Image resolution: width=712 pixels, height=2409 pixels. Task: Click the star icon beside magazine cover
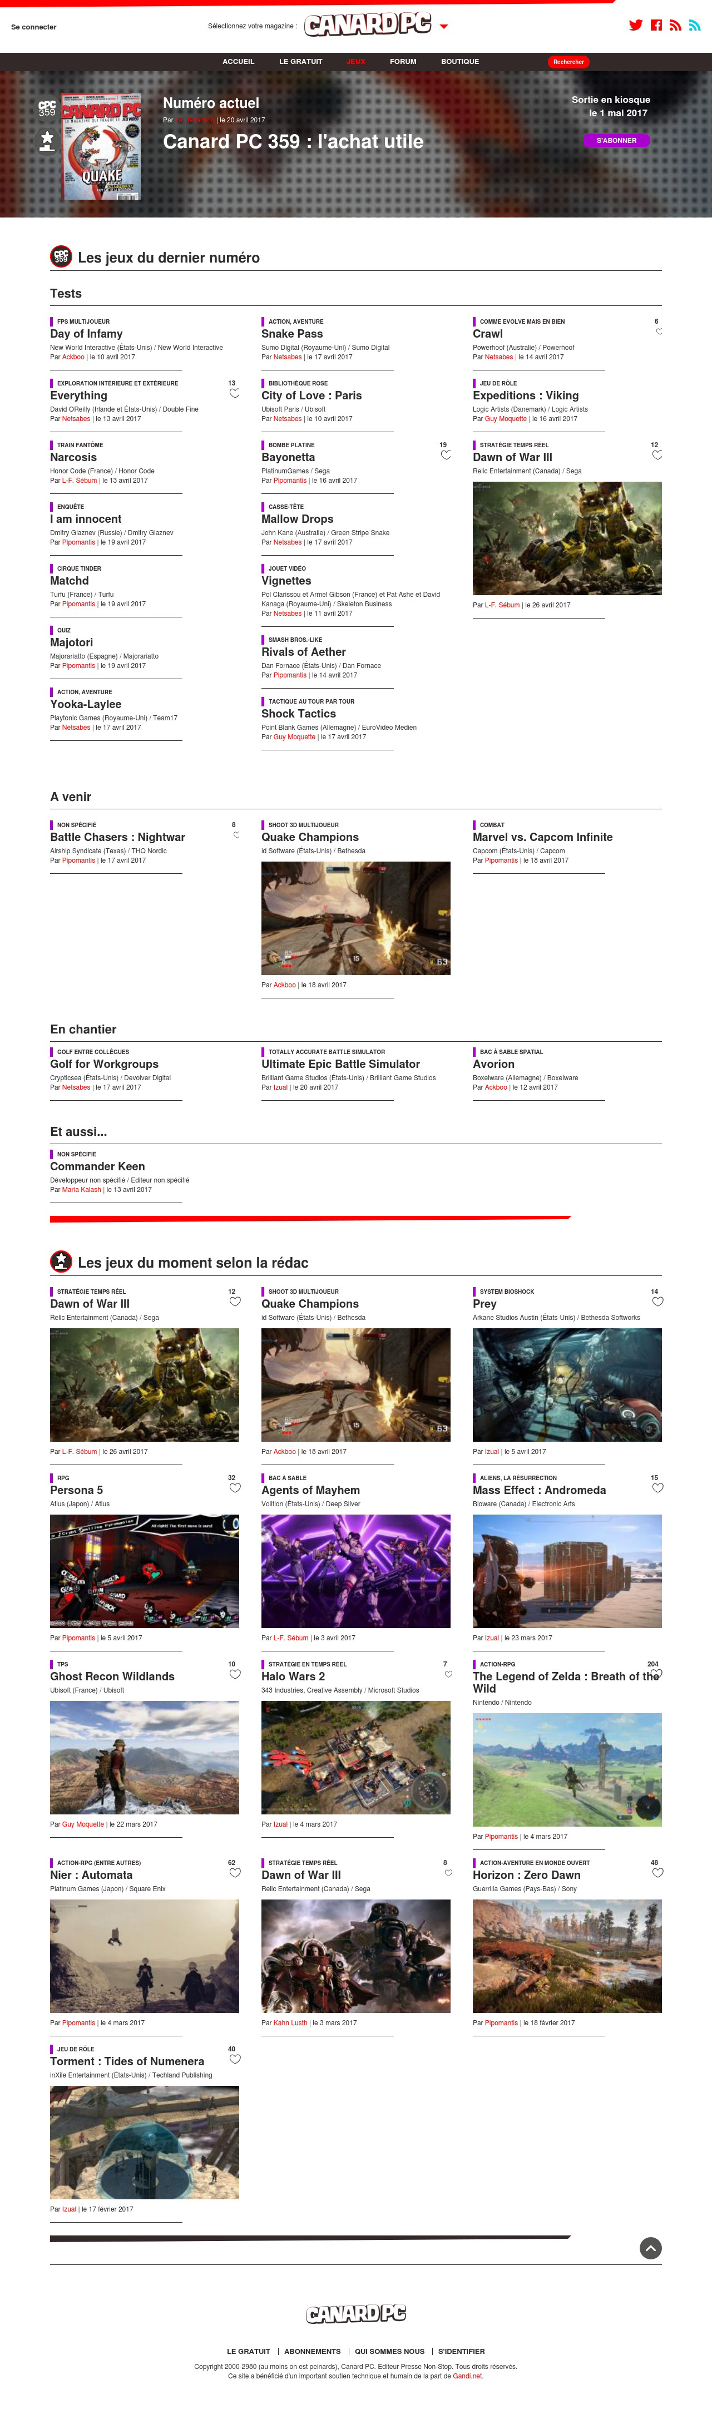click(47, 140)
